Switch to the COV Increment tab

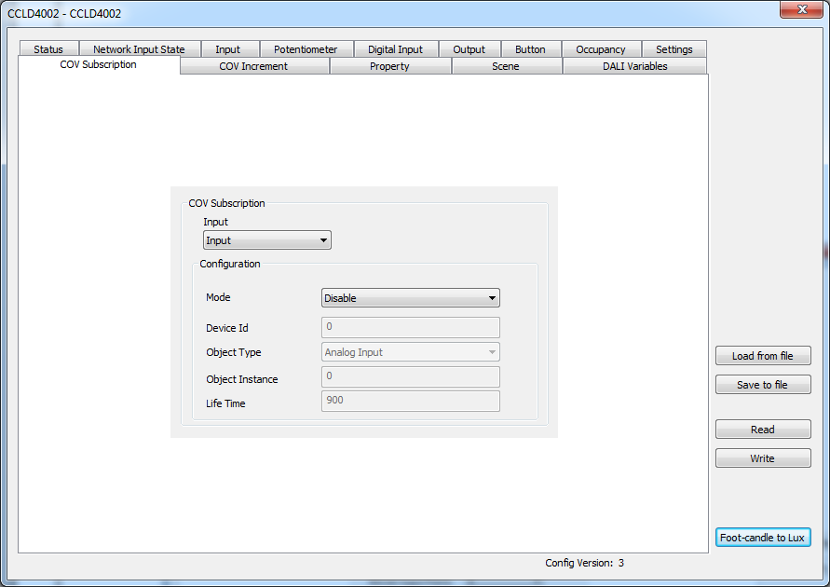[x=253, y=66]
